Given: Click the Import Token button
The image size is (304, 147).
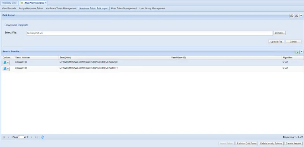Looking at the screenshot, I should [227, 143].
